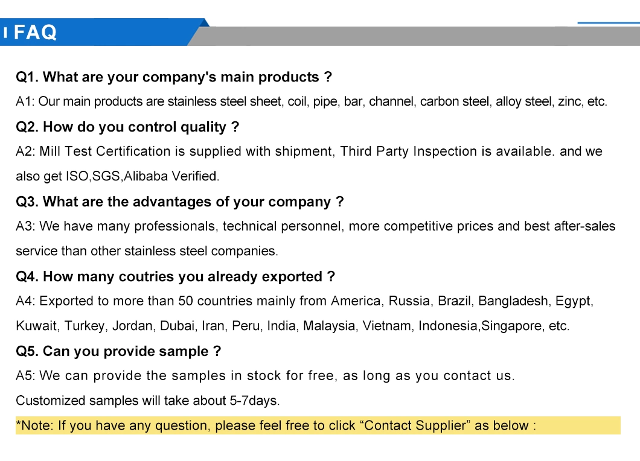Click the gray banner bar beside FAQ
The image size is (640, 461).
411,36
